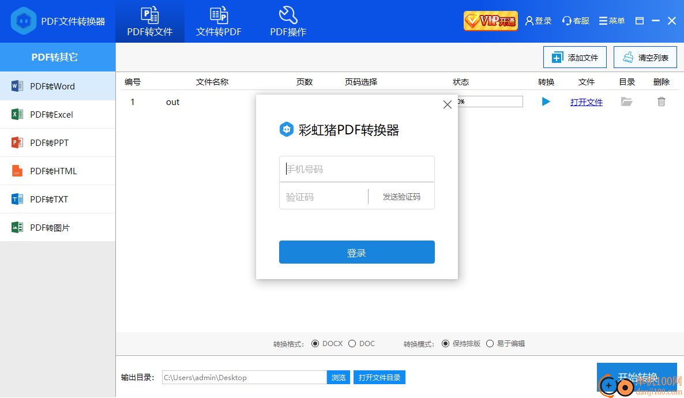Select the DOCX format radio button
Image resolution: width=684 pixels, height=398 pixels.
[315, 343]
